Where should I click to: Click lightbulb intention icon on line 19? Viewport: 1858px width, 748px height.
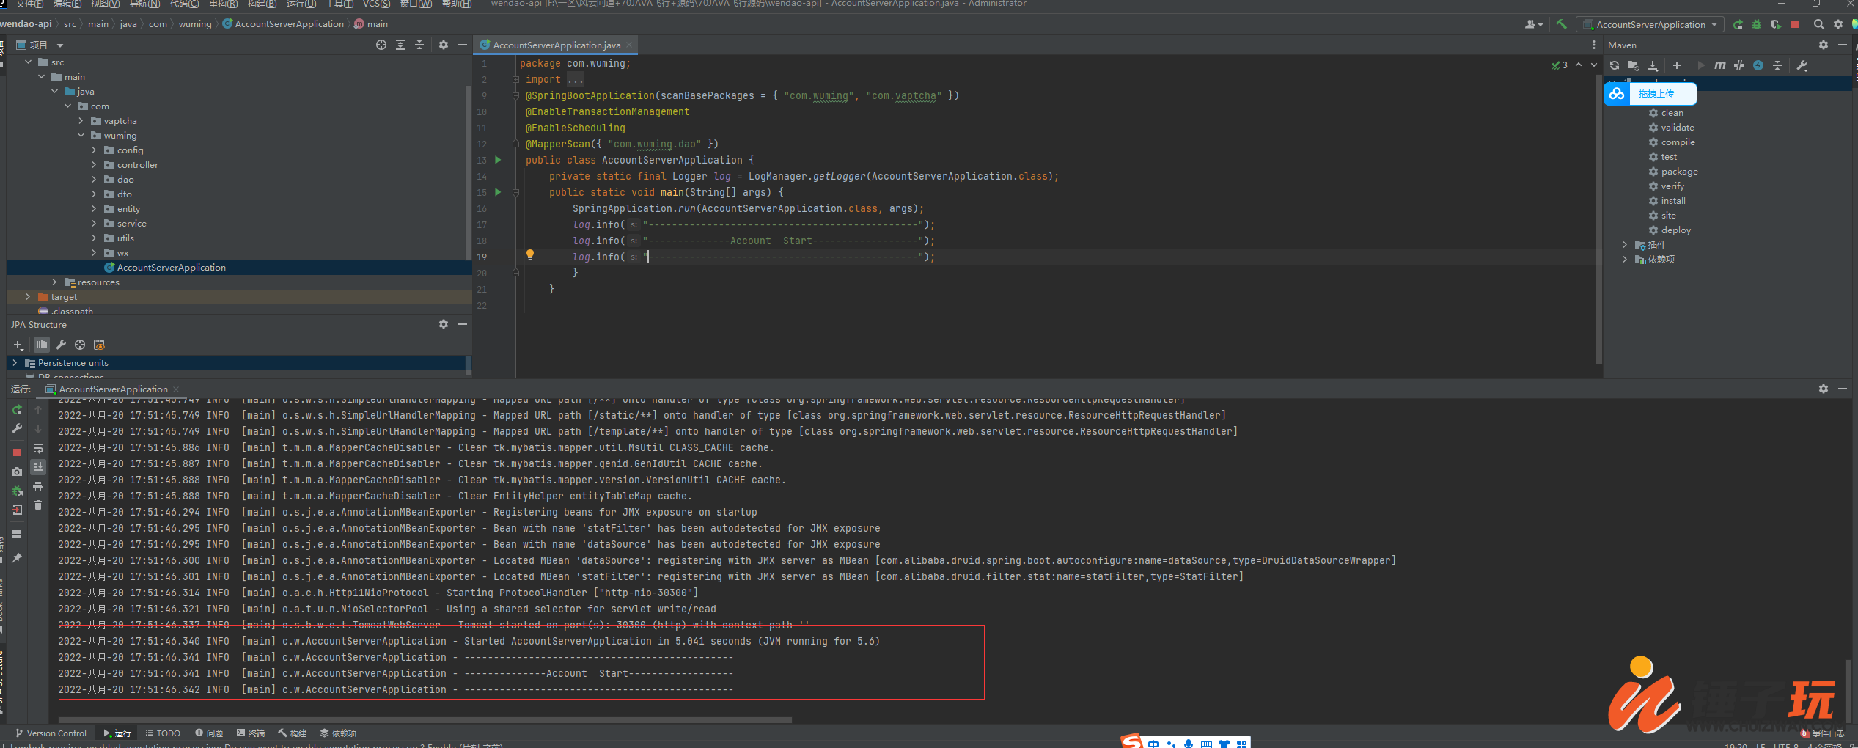click(530, 255)
